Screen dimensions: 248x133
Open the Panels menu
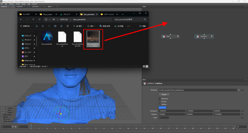[18, 4]
